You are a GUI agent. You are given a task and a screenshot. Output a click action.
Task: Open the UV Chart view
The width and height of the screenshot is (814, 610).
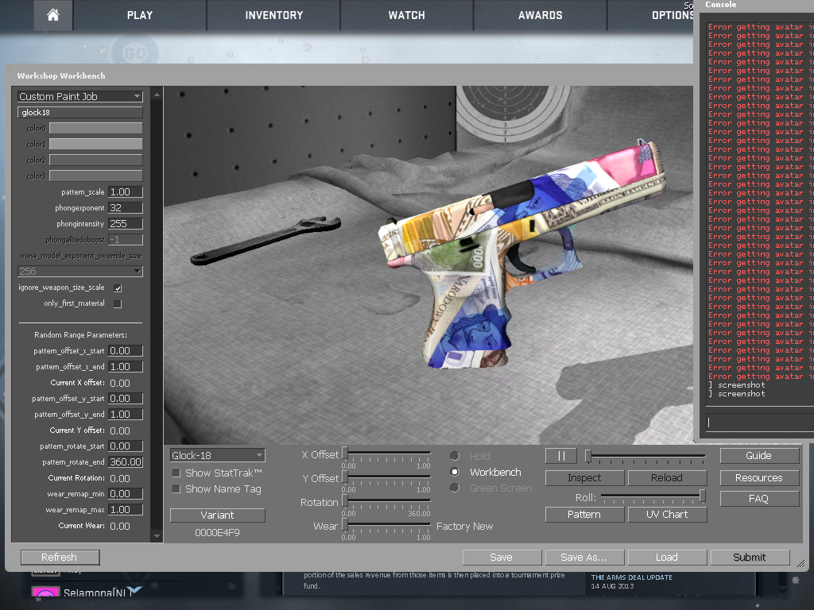[667, 515]
